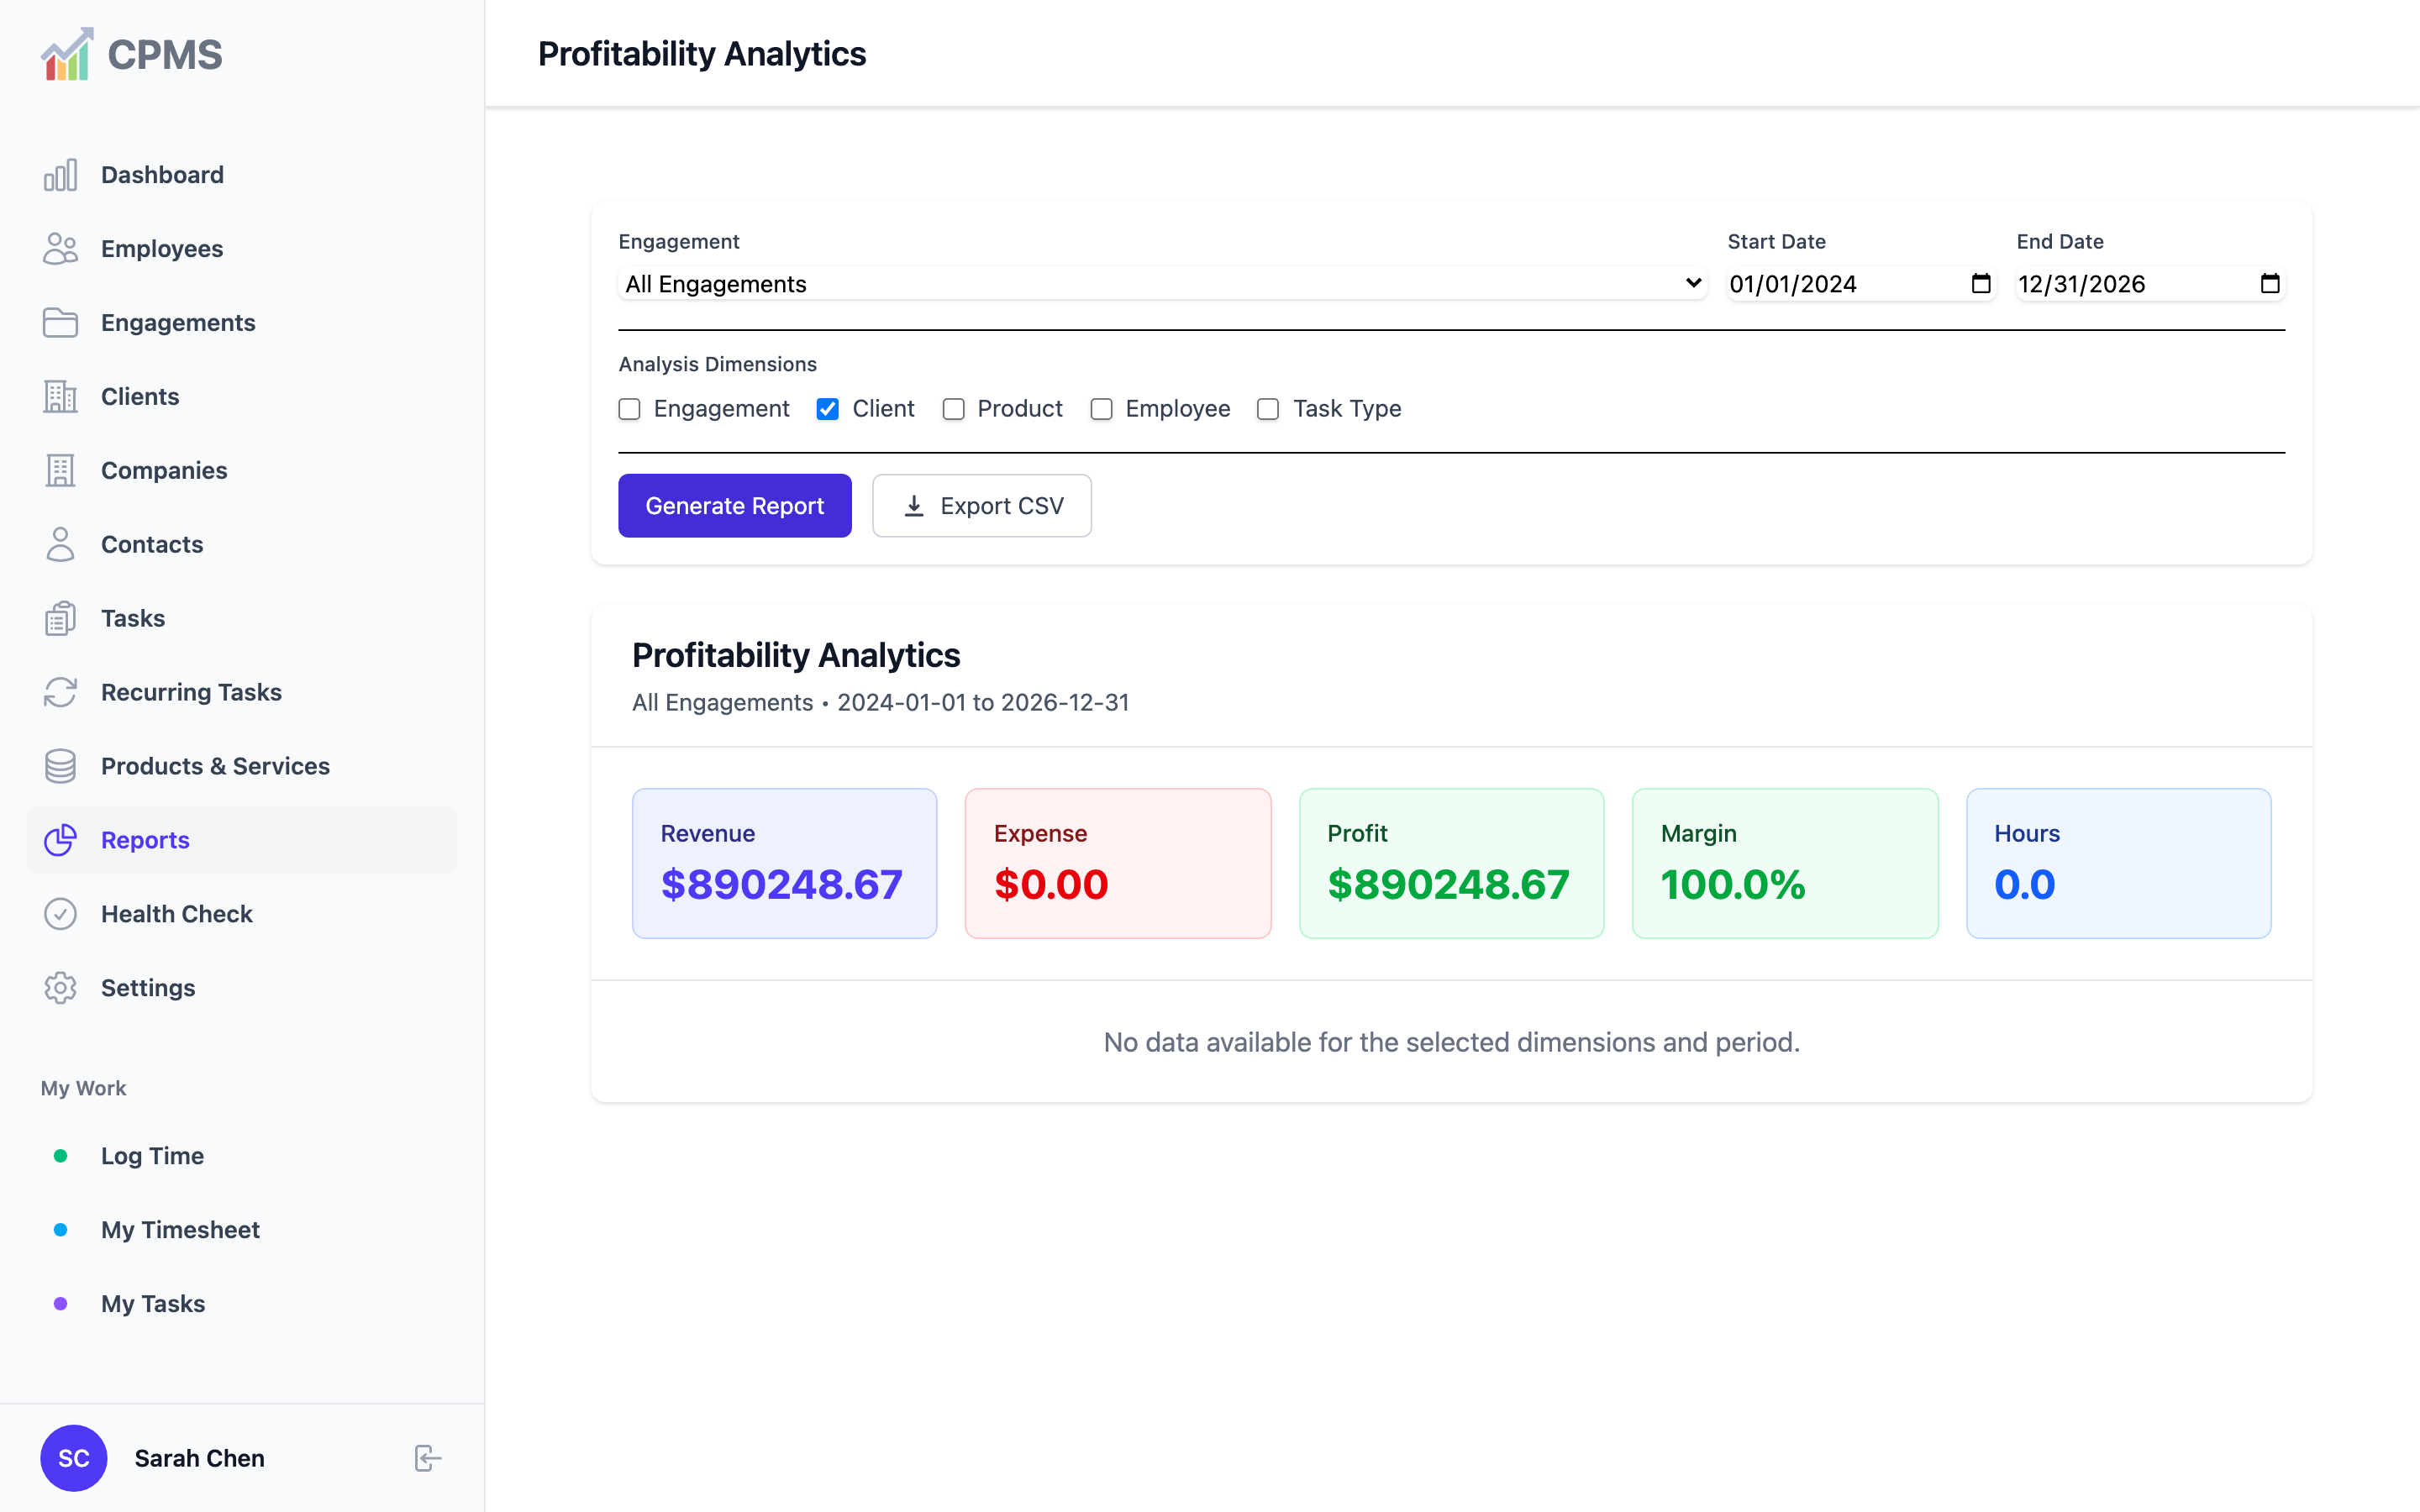Click the Start Date field 01/01/2024
Image resolution: width=2420 pixels, height=1512 pixels.
[x=1861, y=284]
